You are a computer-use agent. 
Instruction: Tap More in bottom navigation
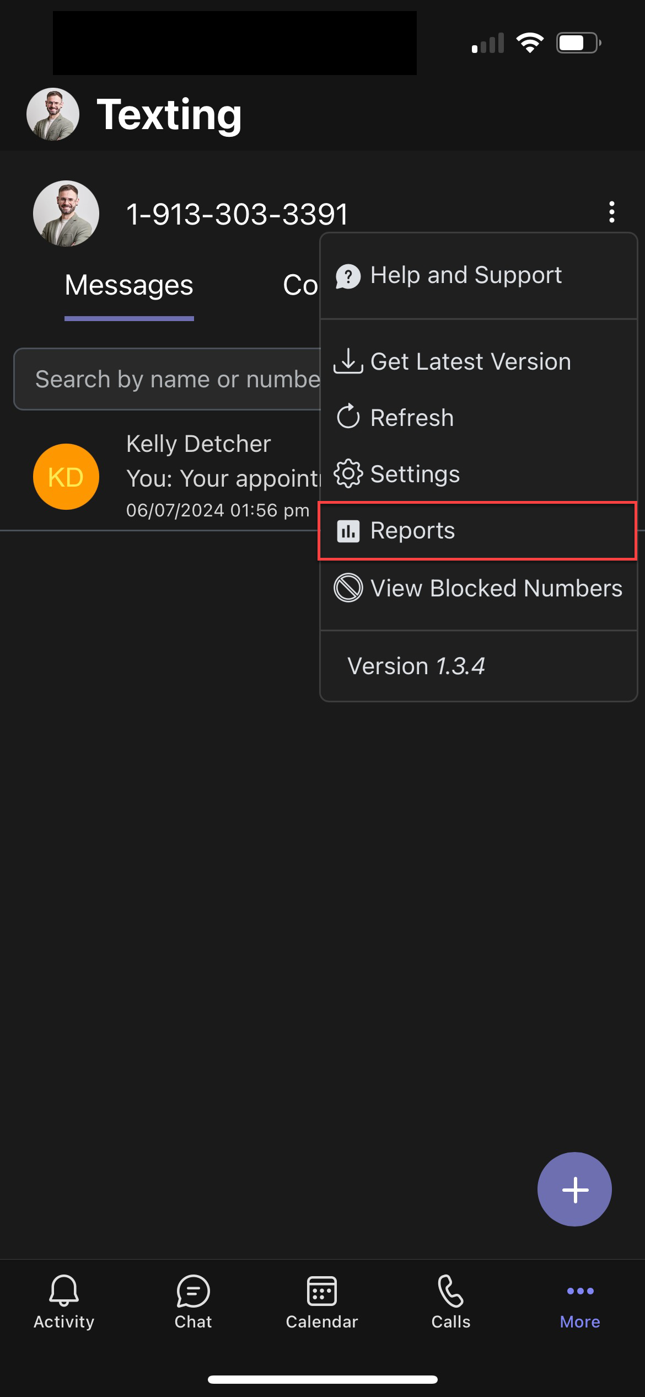(579, 1302)
